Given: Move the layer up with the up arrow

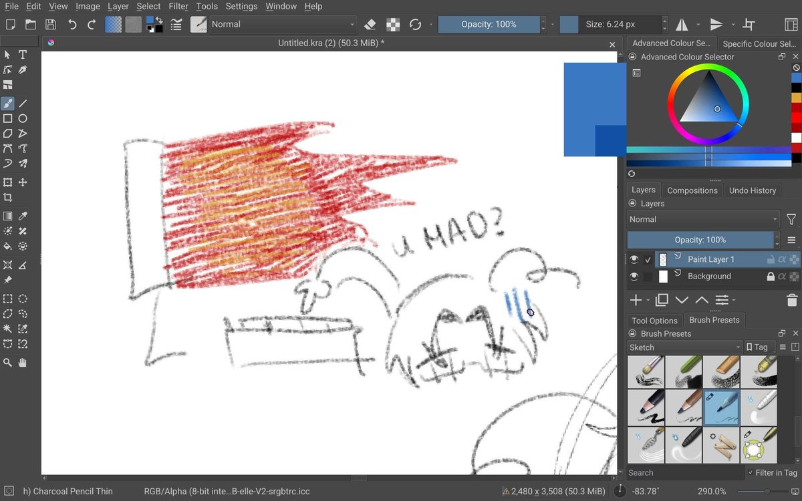Looking at the screenshot, I should (702, 301).
